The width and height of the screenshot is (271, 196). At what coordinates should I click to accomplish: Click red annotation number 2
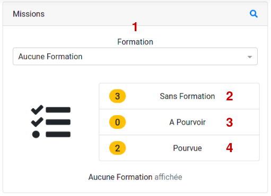[x=230, y=96]
